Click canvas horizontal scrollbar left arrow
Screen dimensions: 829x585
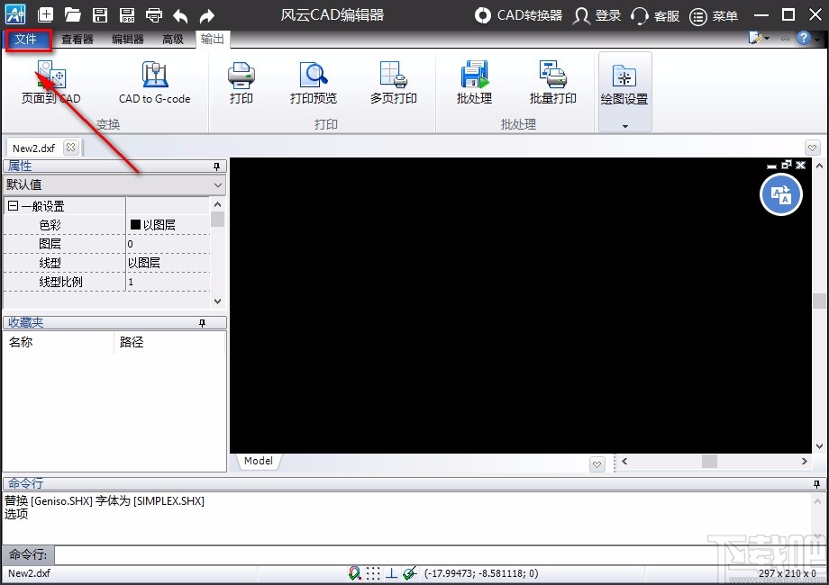click(625, 461)
